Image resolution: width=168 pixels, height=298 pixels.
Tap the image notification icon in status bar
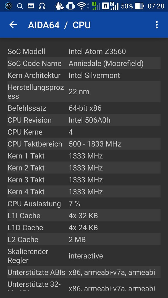point(31,6)
